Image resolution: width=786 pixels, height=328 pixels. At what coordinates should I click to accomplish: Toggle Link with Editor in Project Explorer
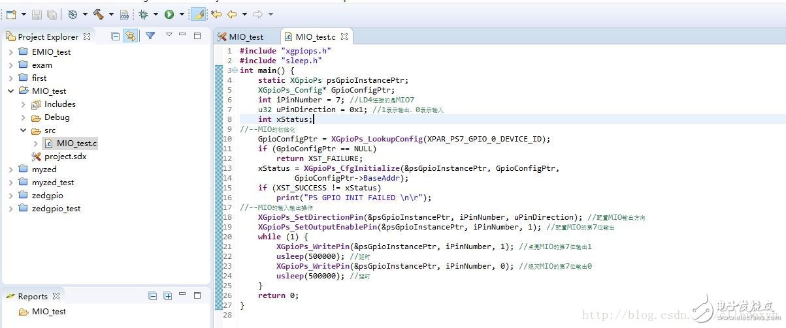pos(131,37)
